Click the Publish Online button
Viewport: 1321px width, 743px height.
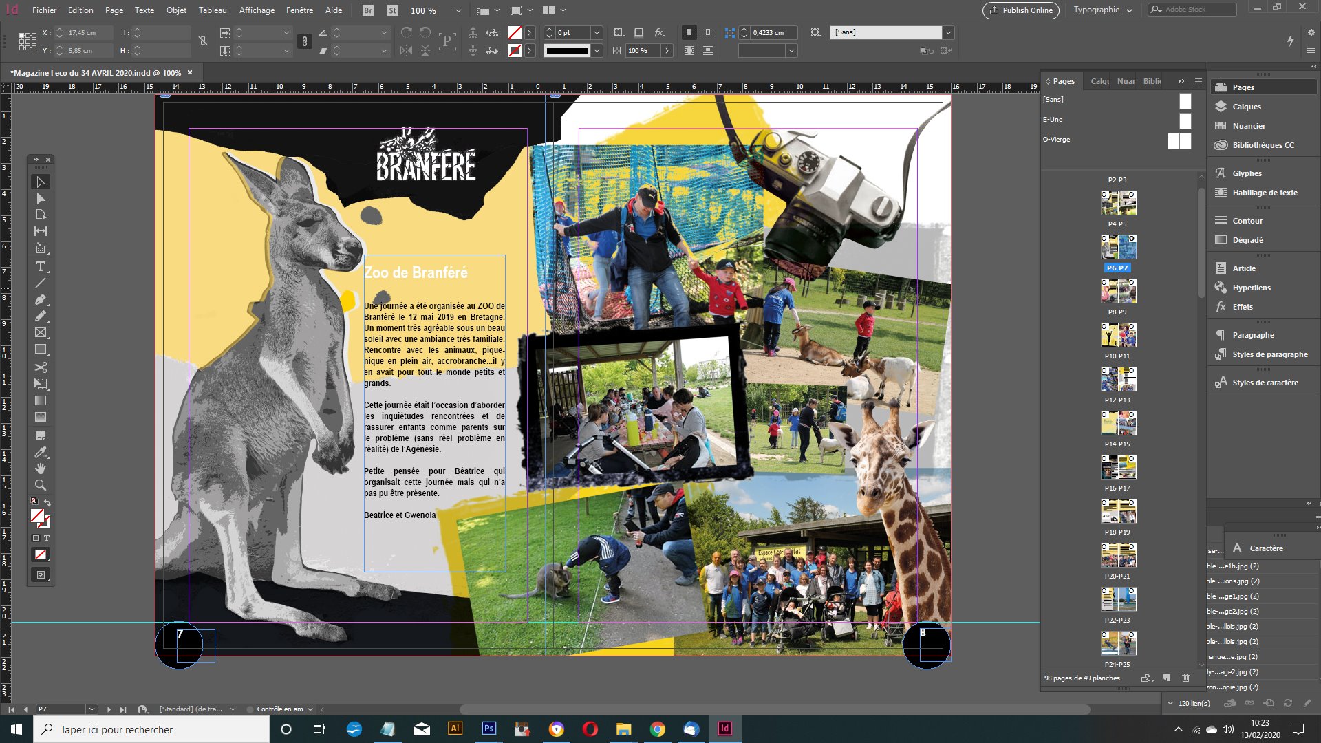coord(1021,10)
